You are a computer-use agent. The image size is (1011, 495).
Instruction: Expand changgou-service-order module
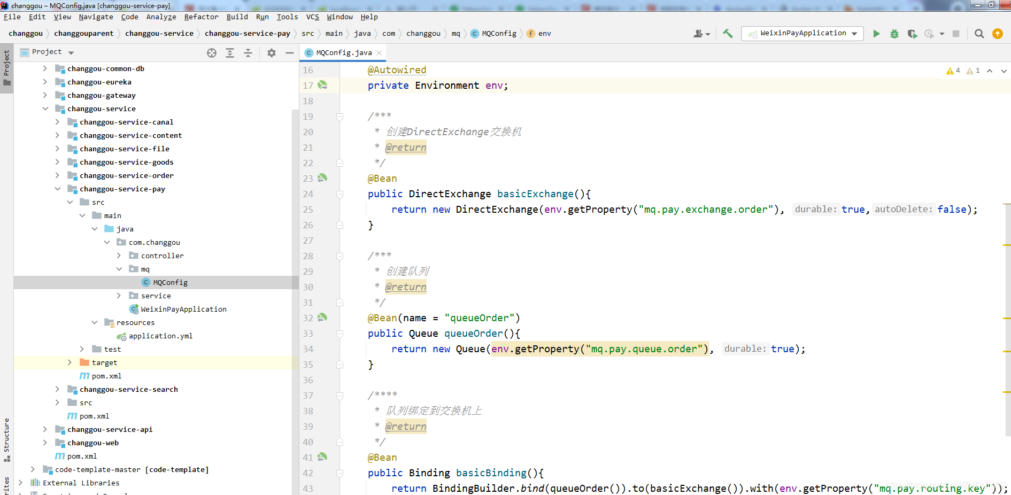click(x=57, y=175)
